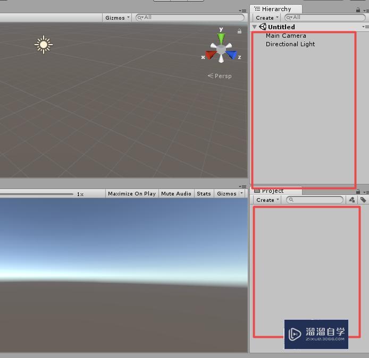Open the Project Create dropdown
Image resolution: width=369 pixels, height=358 pixels.
coord(267,200)
